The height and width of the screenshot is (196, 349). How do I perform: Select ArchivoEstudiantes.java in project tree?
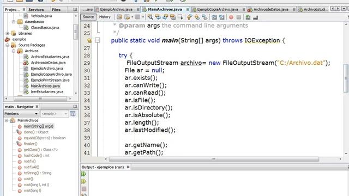[50, 57]
